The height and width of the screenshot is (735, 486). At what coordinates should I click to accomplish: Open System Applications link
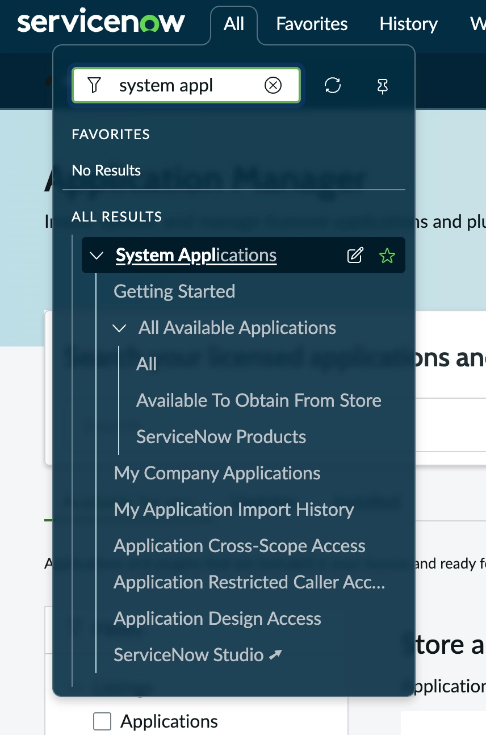pyautogui.click(x=196, y=256)
